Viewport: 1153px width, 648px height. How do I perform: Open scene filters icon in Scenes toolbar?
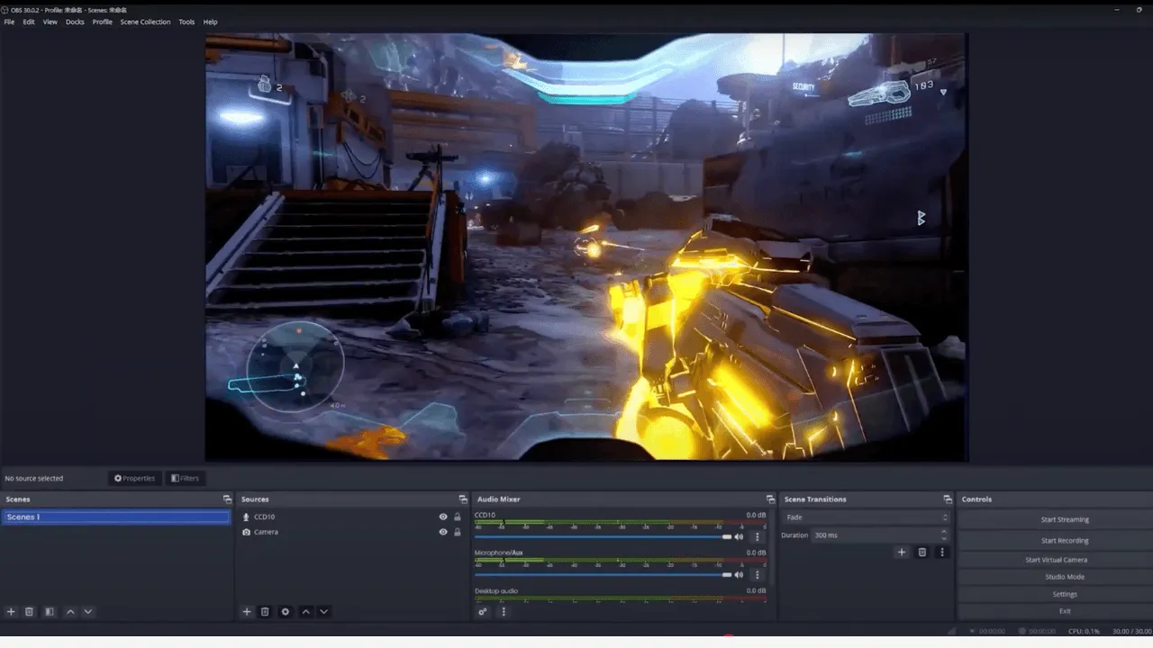coord(50,611)
